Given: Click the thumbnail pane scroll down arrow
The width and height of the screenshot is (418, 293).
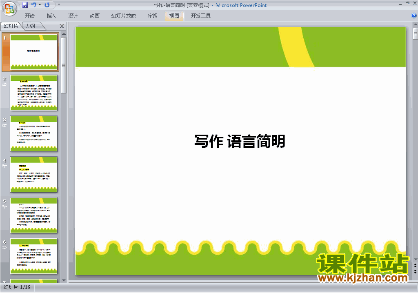Looking at the screenshot, I should coord(64,280).
